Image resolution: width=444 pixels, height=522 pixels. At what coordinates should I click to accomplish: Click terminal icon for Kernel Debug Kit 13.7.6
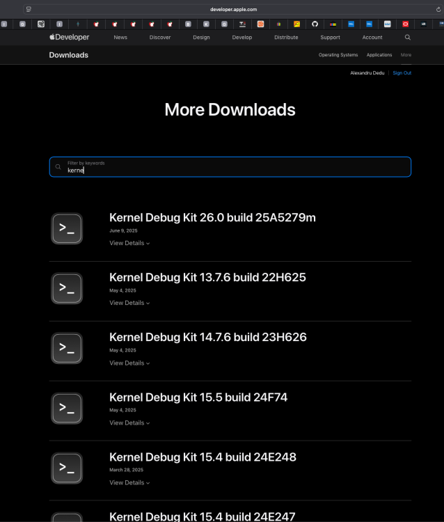pos(67,288)
